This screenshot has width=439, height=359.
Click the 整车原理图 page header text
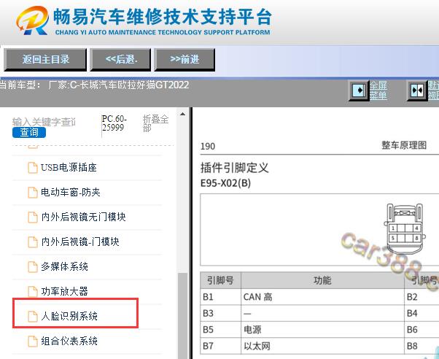coord(404,145)
